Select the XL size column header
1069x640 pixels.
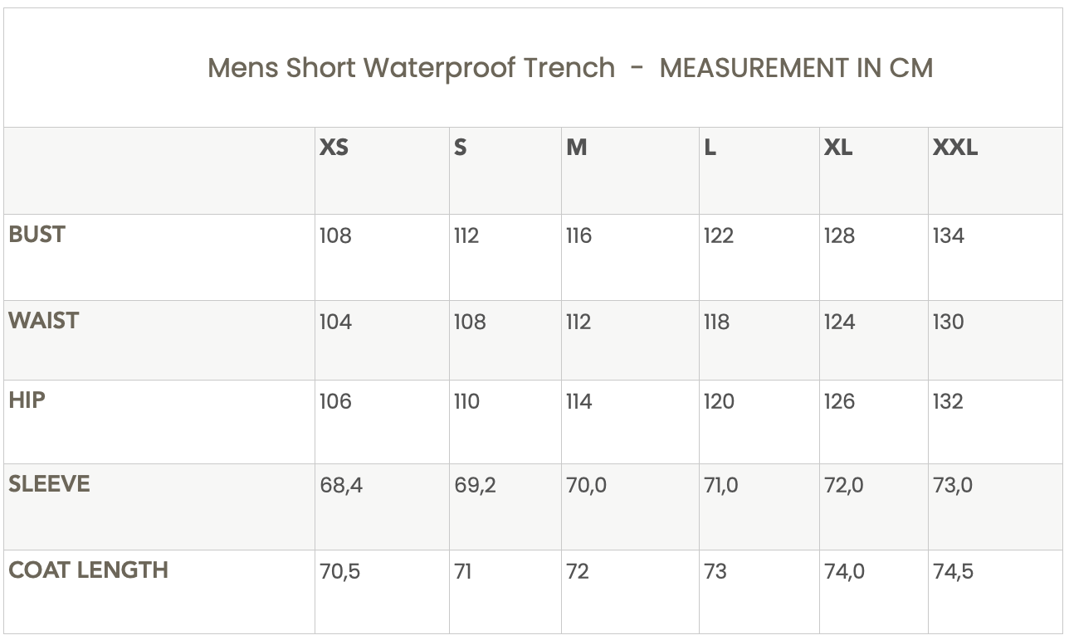point(838,148)
